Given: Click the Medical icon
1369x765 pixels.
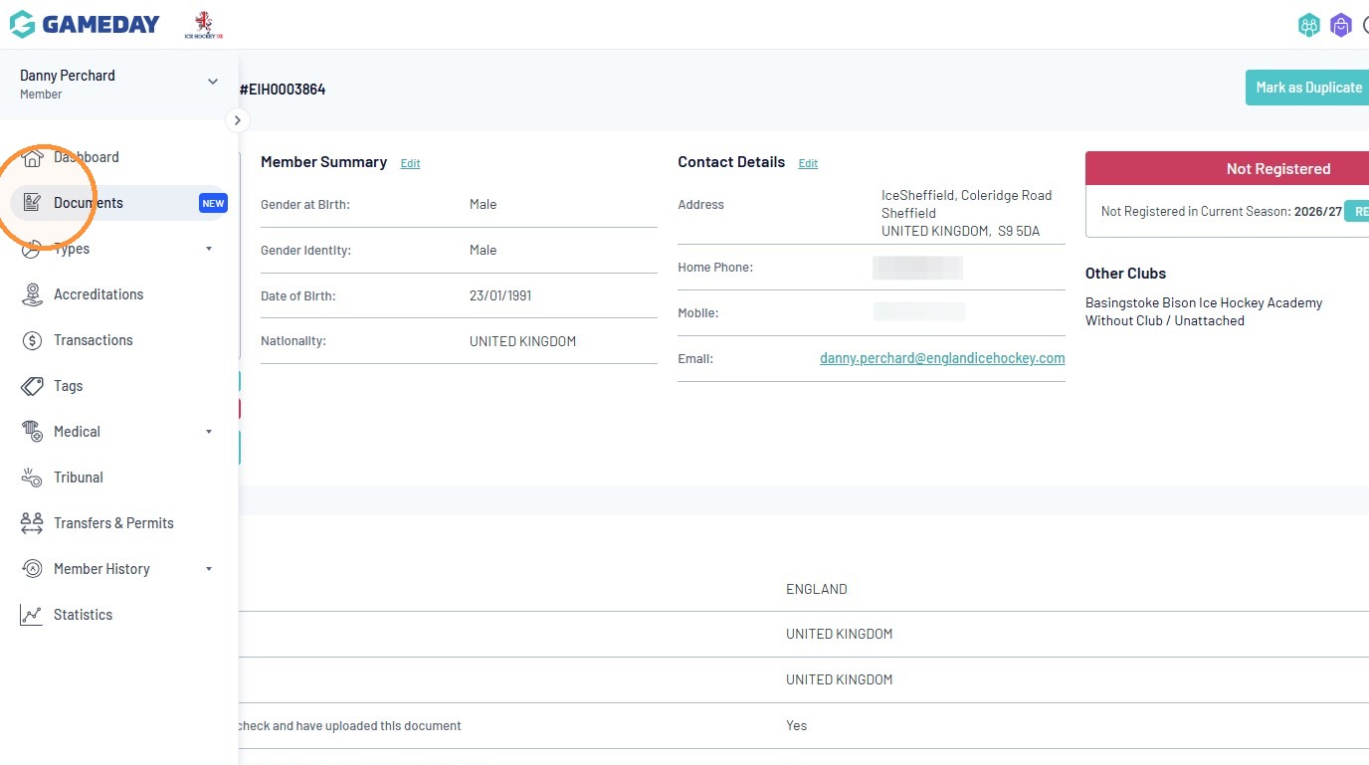Looking at the screenshot, I should 32,432.
